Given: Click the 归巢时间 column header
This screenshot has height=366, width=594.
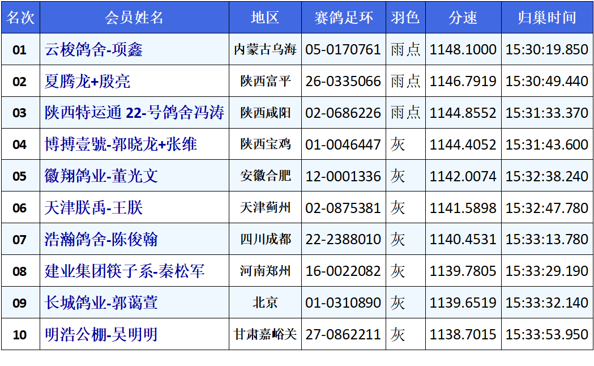Looking at the screenshot, I should 546,18.
